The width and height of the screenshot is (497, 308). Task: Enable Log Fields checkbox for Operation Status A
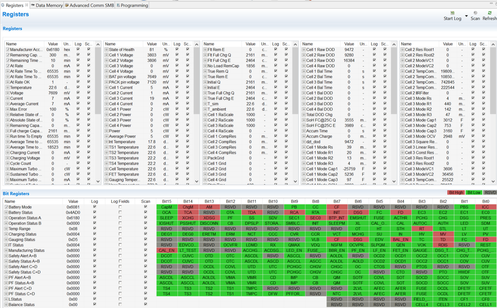point(120,218)
